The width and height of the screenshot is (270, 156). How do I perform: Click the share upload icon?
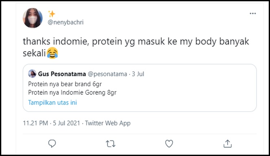click(228, 144)
